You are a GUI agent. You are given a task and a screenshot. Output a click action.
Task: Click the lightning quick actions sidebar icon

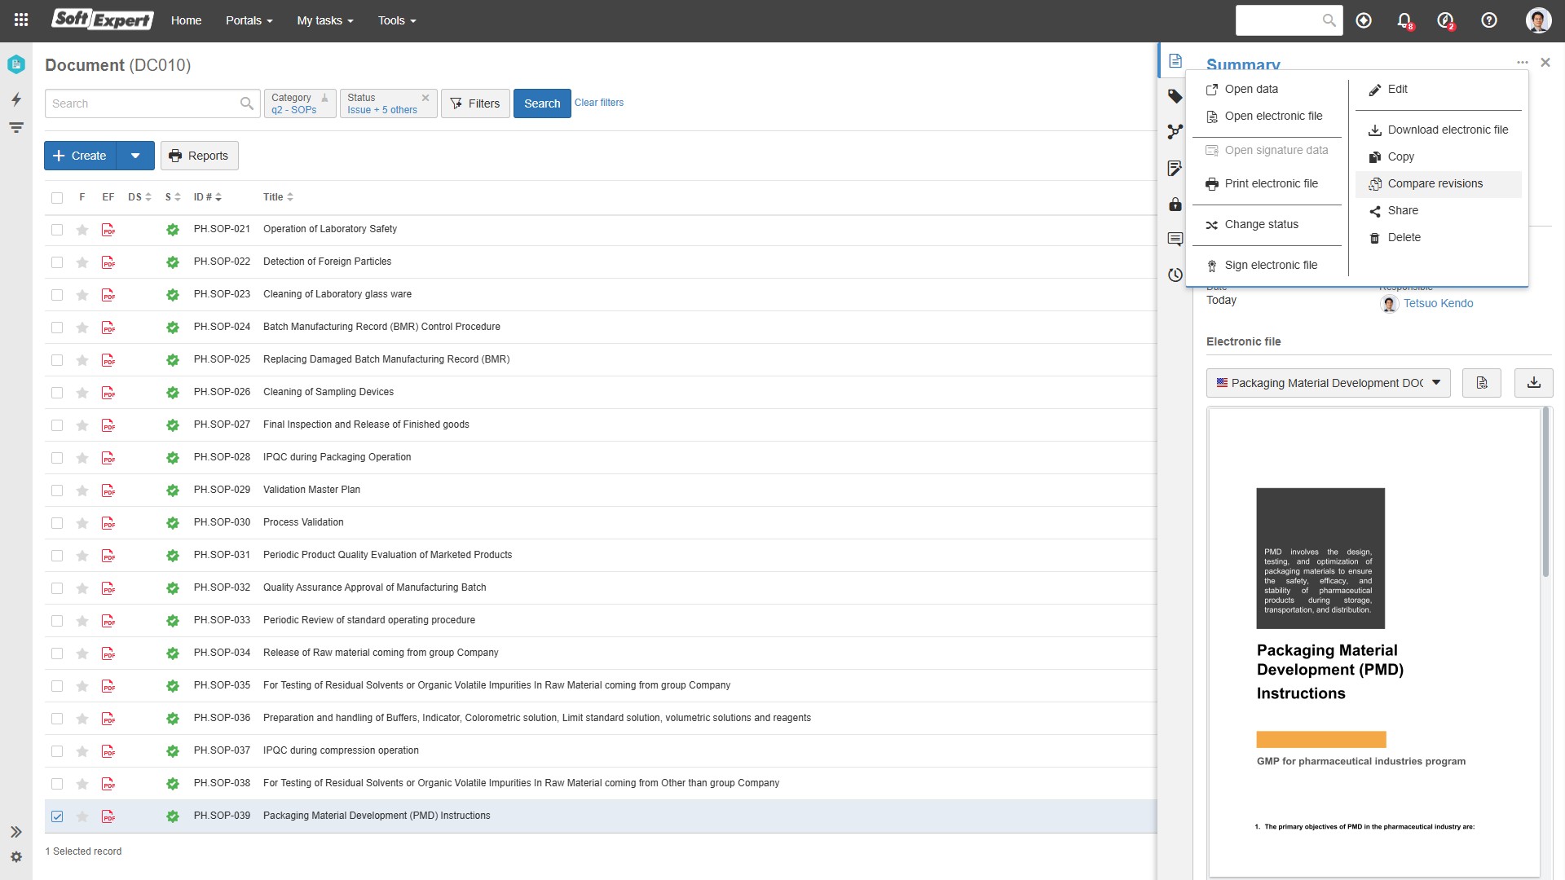click(x=16, y=99)
